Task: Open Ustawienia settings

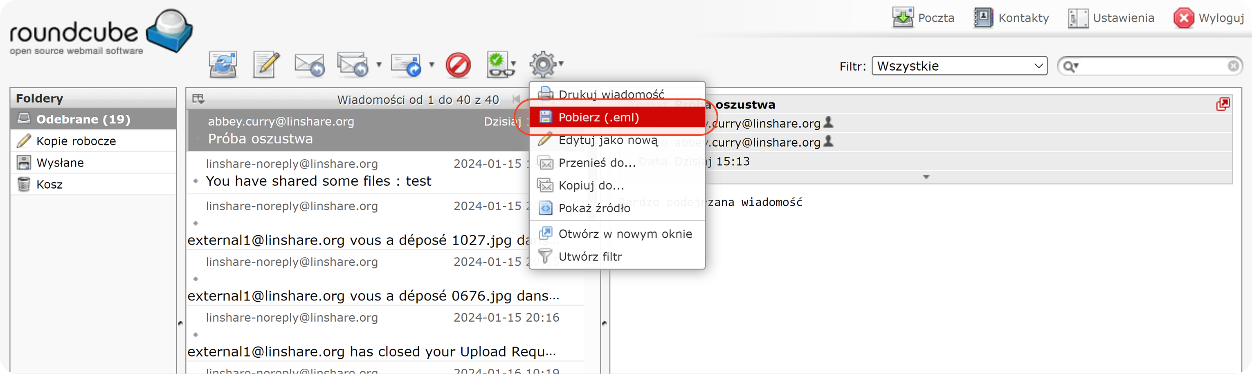Action: [1110, 18]
